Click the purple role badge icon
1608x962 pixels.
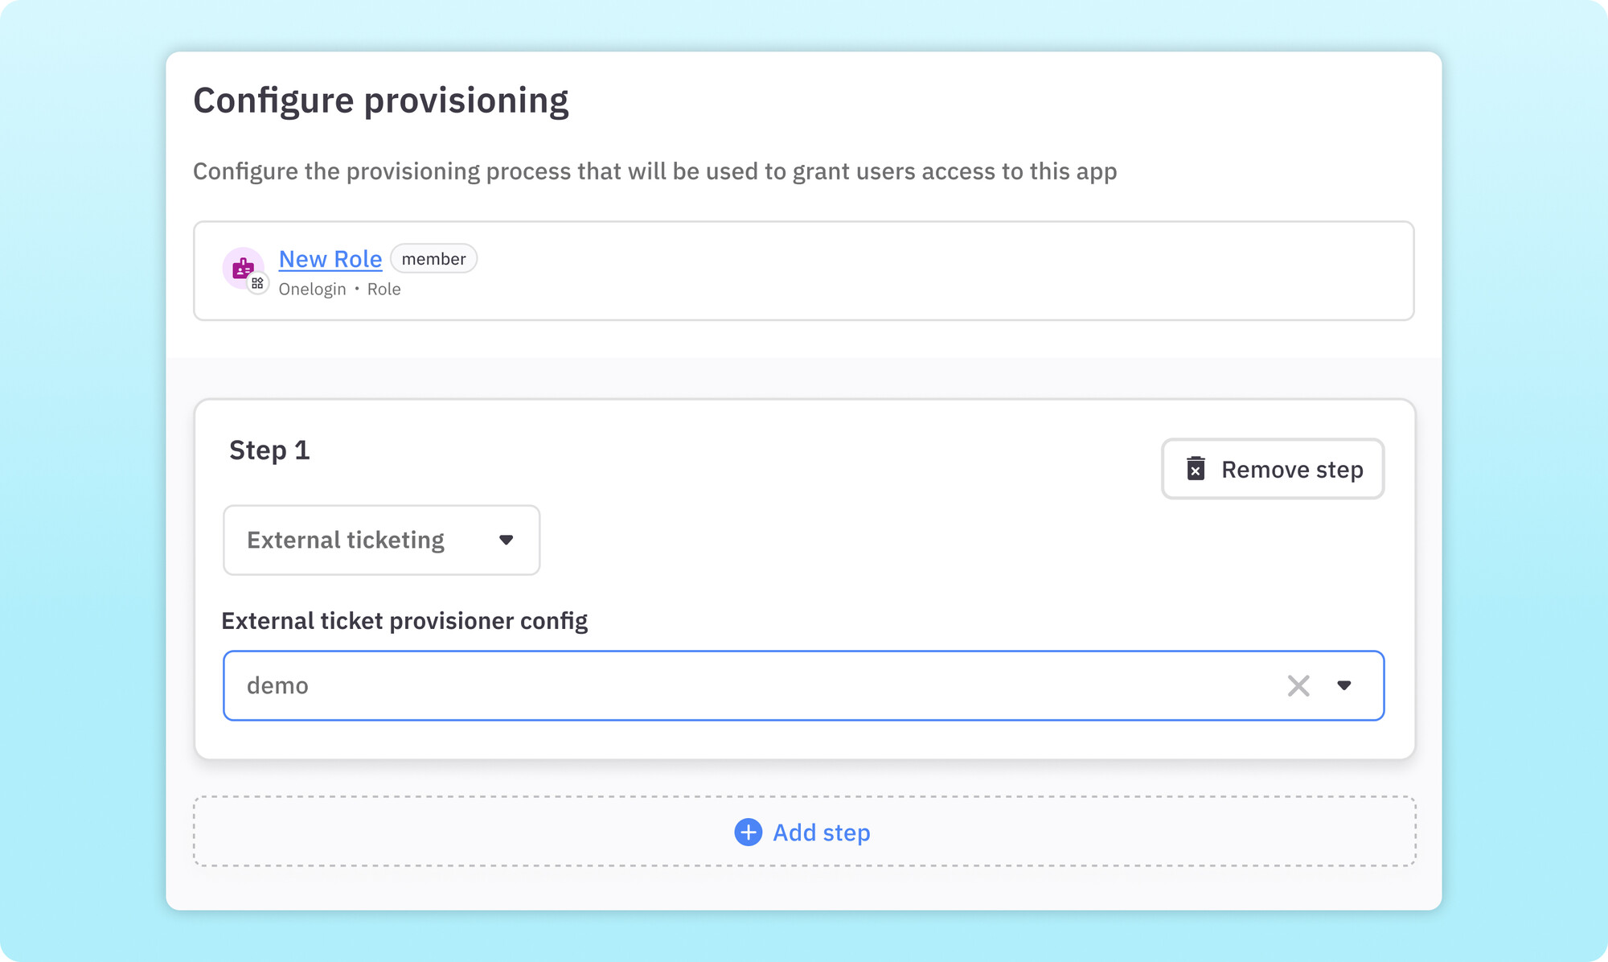[243, 268]
